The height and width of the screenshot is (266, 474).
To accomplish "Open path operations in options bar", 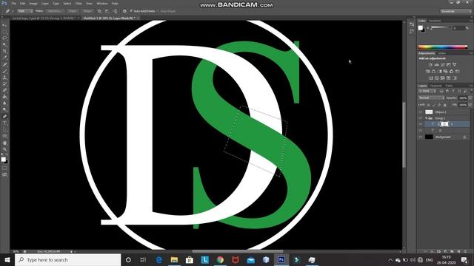I will click(x=99, y=11).
